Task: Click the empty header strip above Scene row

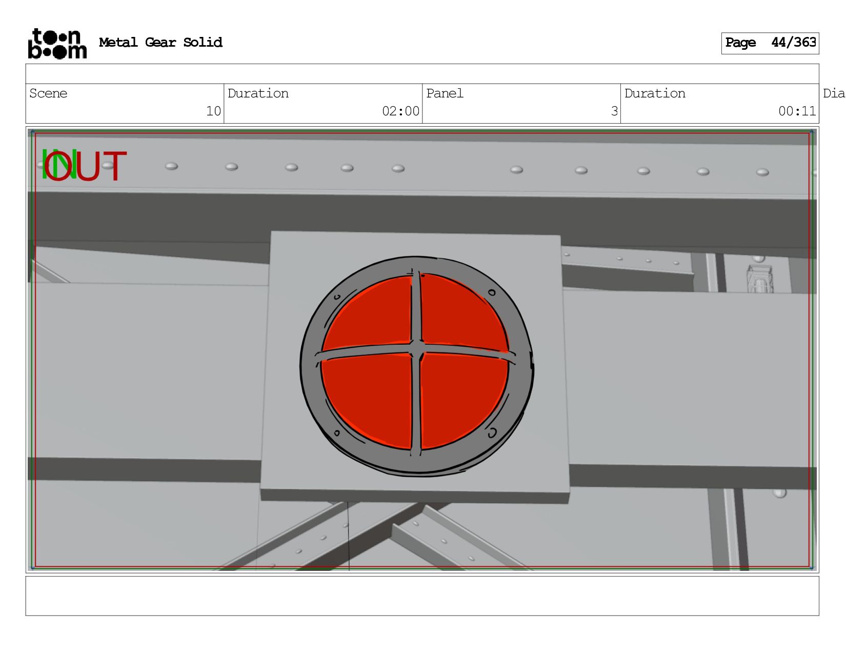Action: click(422, 74)
